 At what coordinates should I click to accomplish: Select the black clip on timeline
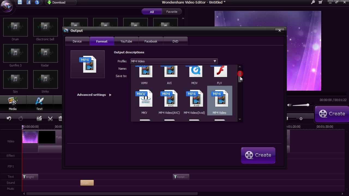point(47,137)
